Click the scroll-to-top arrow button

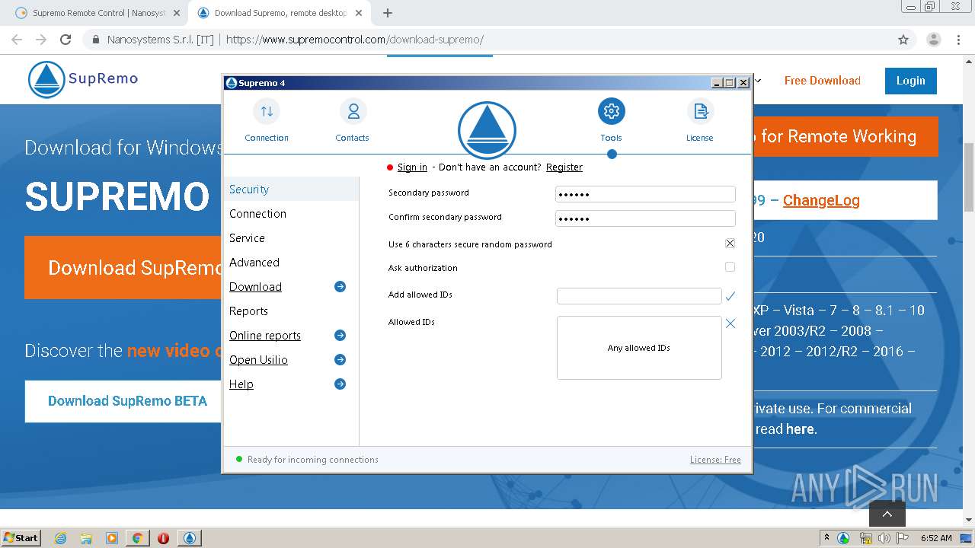[x=887, y=514]
